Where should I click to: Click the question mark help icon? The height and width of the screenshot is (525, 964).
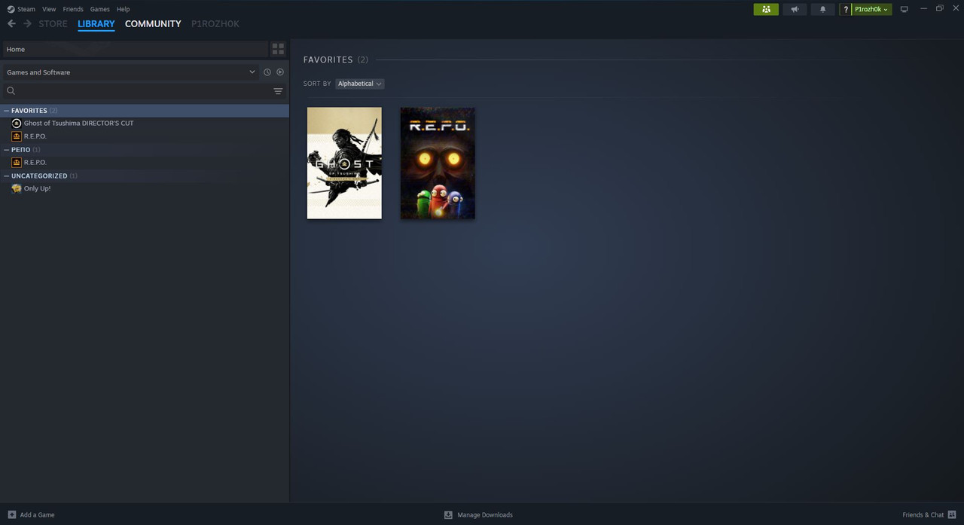pyautogui.click(x=846, y=9)
